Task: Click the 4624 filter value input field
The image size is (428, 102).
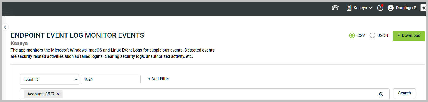Action: pos(111,79)
